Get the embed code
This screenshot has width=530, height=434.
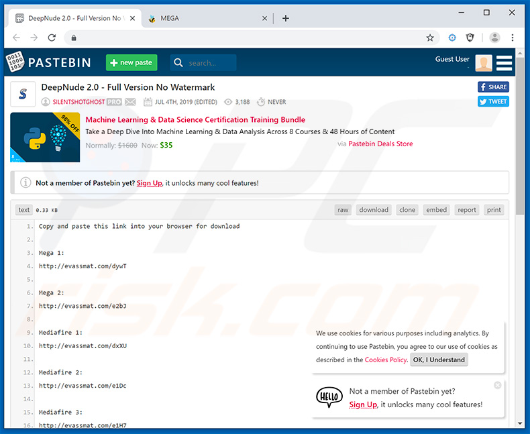(x=436, y=210)
